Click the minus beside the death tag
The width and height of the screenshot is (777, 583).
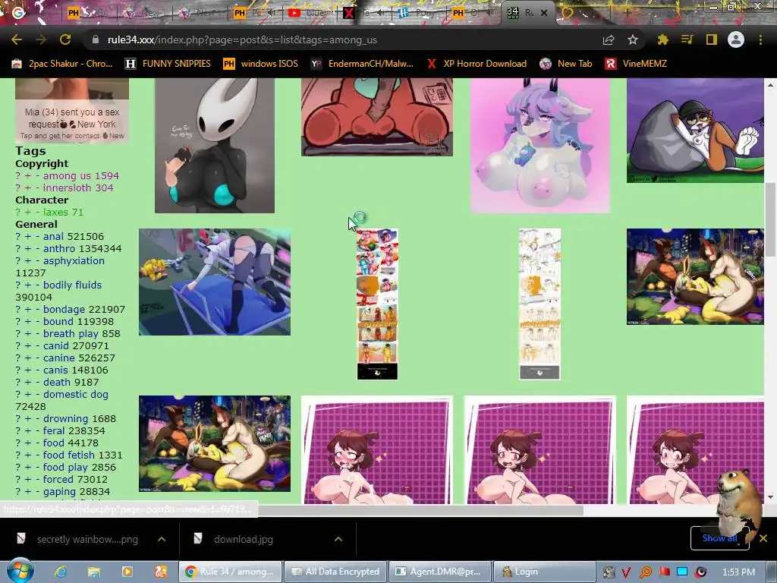(x=38, y=382)
